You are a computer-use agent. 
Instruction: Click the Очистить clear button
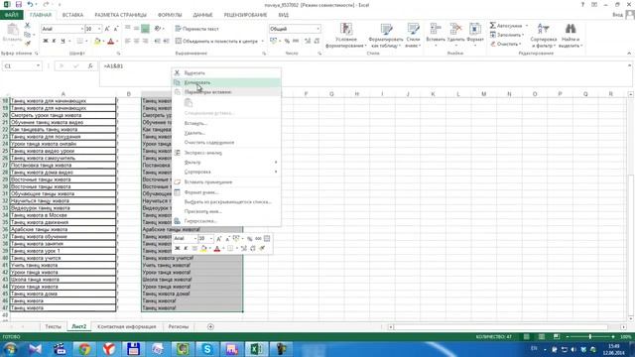(505, 44)
